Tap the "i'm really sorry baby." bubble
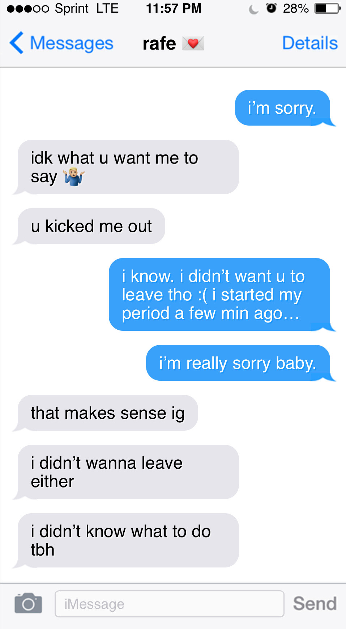The width and height of the screenshot is (346, 629). click(x=238, y=363)
